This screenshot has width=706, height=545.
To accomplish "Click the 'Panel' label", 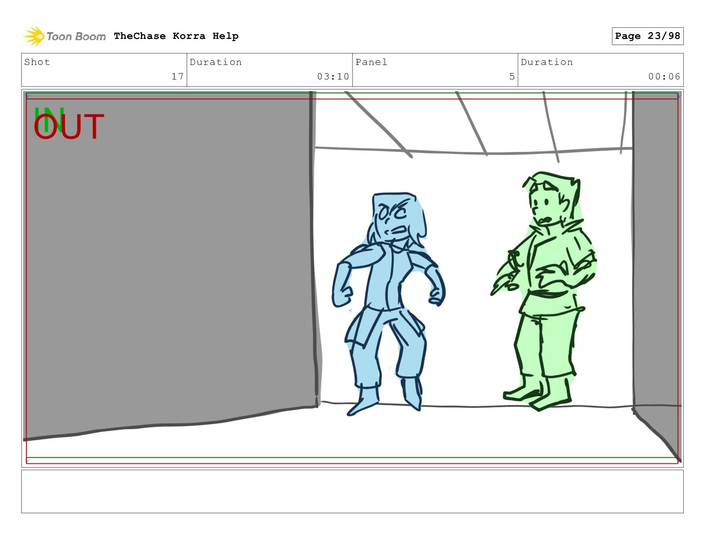I will coord(371,62).
